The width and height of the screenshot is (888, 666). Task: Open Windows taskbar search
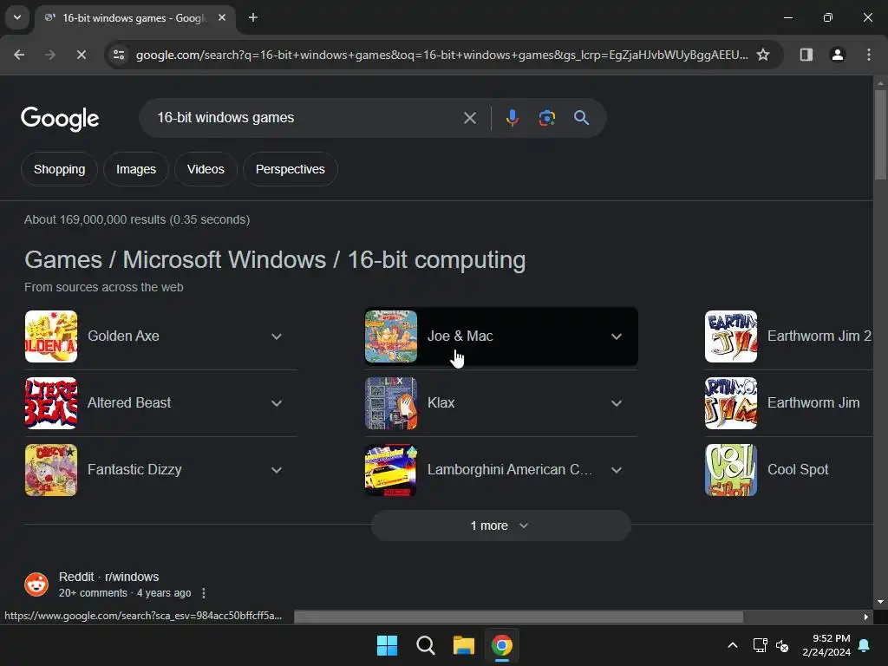click(425, 645)
